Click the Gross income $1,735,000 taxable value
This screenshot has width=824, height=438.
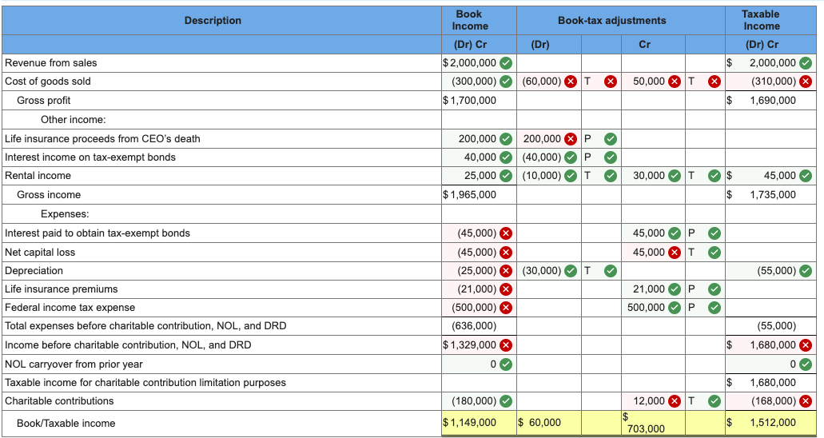pos(773,195)
